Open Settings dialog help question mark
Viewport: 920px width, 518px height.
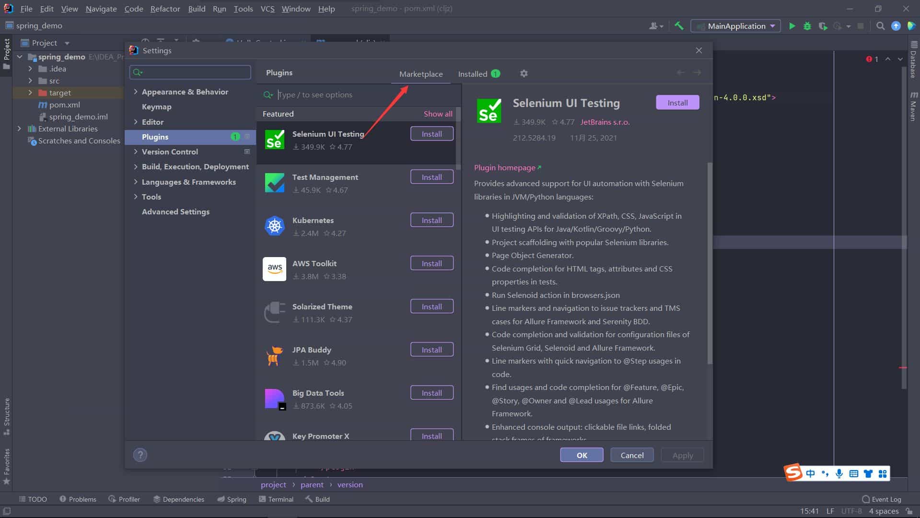pyautogui.click(x=140, y=455)
